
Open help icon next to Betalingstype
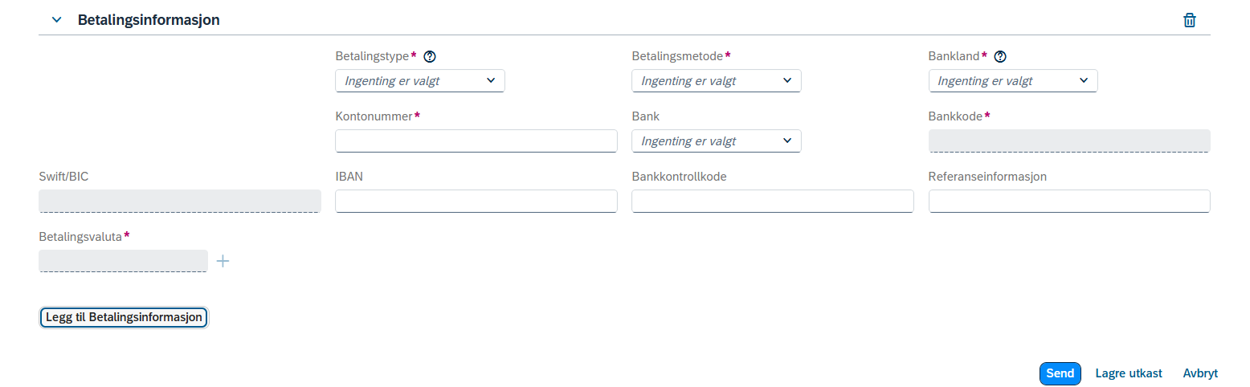(430, 56)
